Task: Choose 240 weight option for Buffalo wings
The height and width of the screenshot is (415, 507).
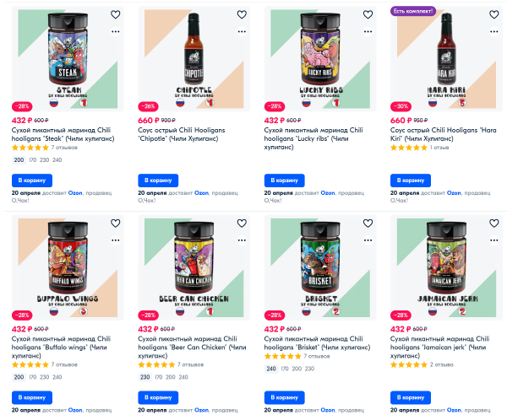Action: [x=57, y=377]
